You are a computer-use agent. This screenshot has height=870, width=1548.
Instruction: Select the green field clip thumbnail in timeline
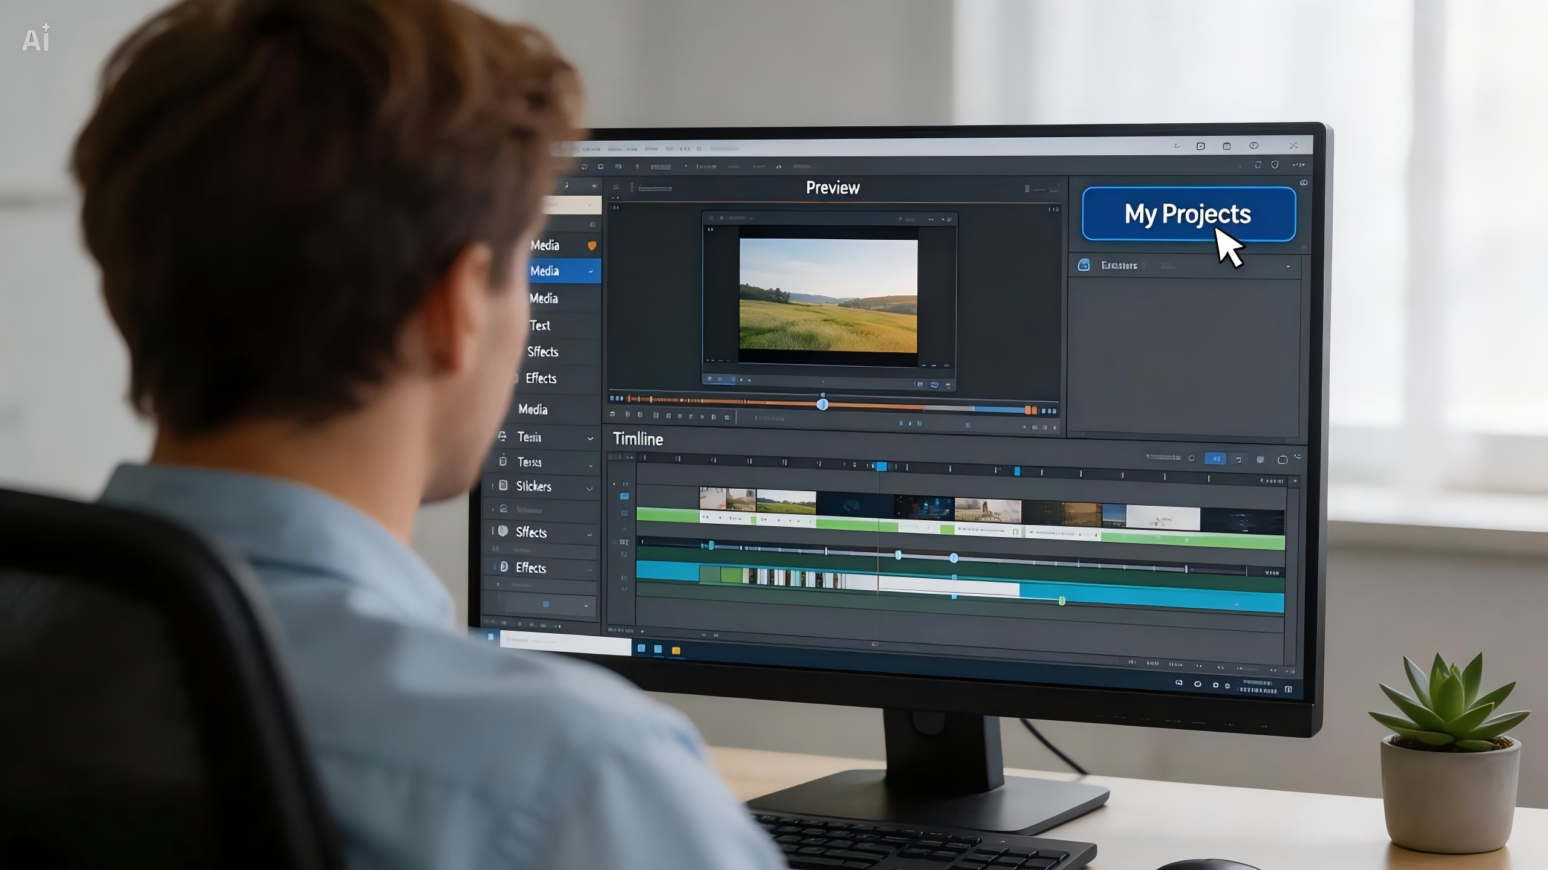tap(786, 502)
